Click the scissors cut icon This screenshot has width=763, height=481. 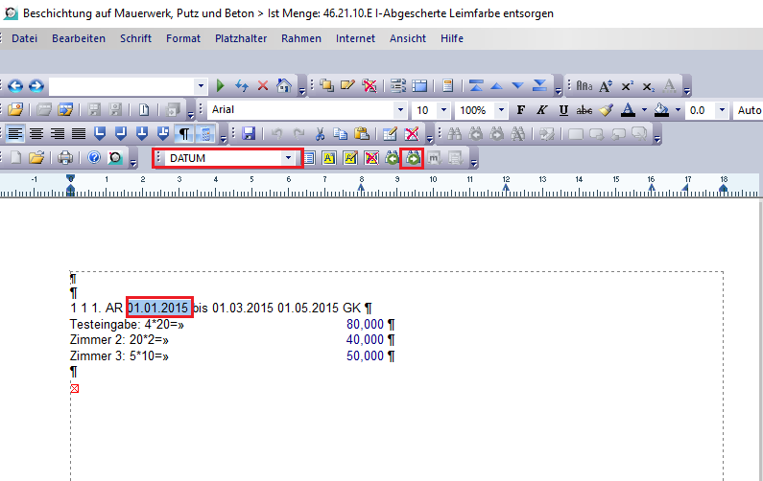[x=321, y=134]
